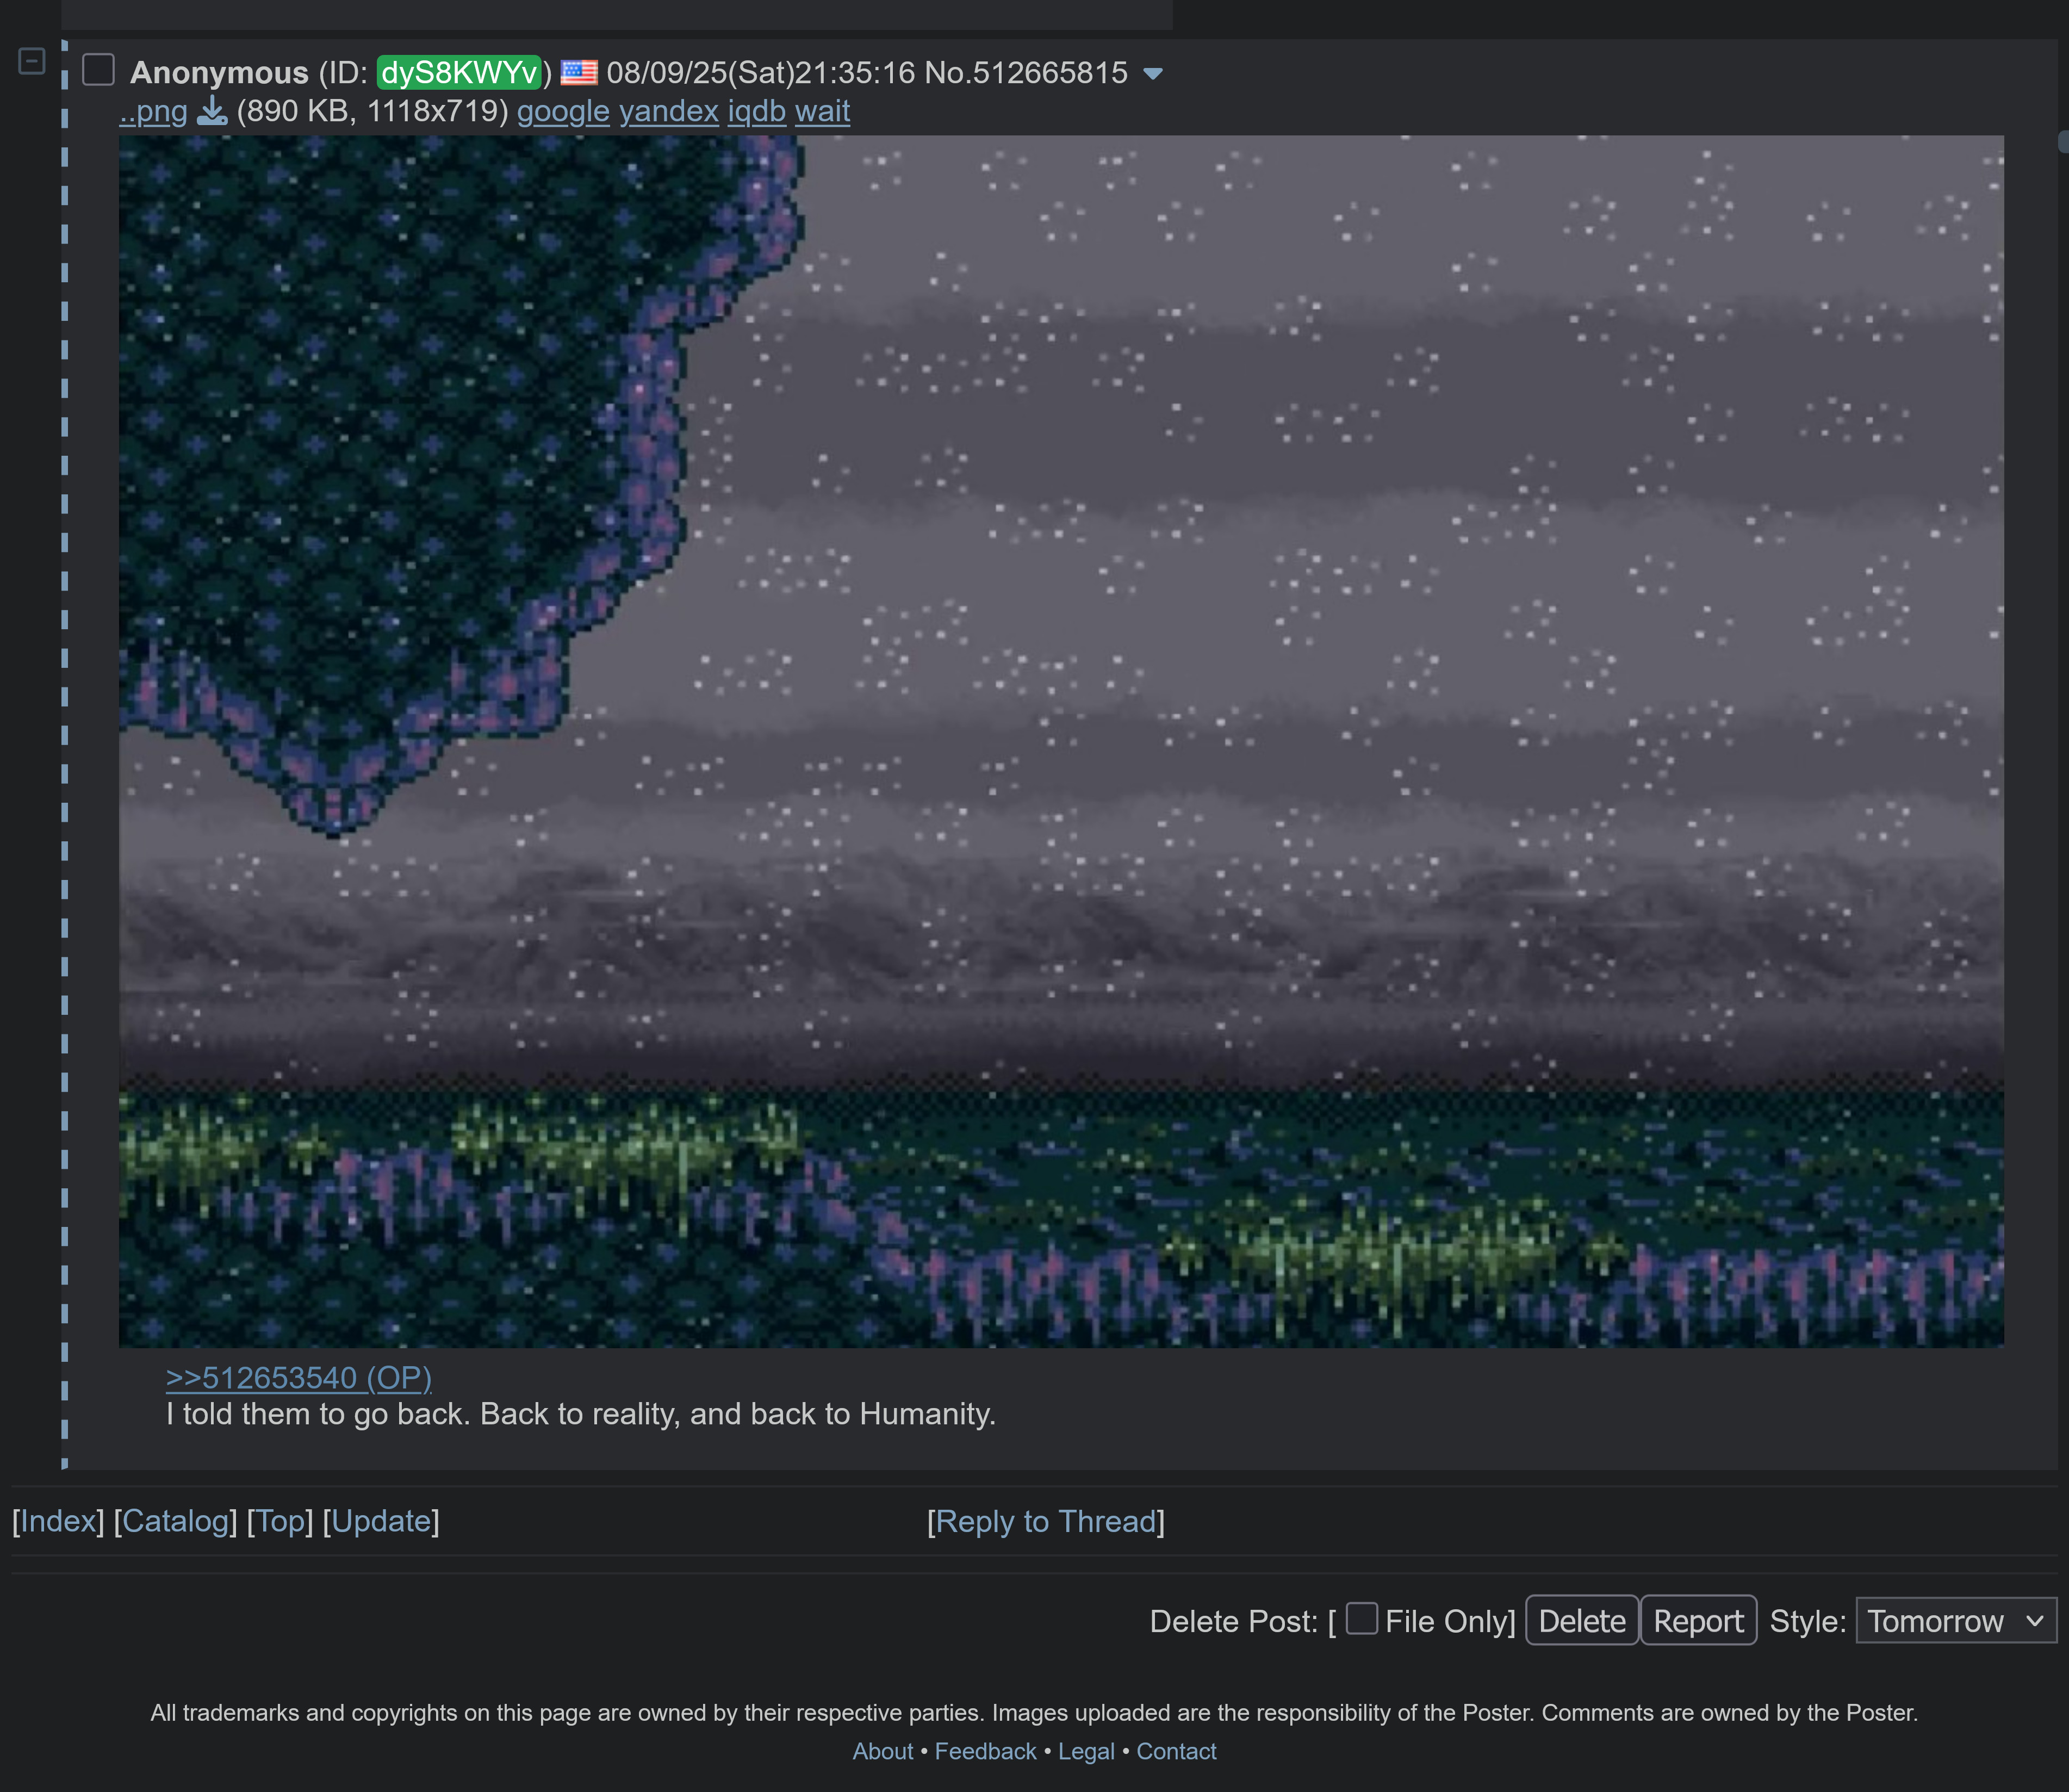Viewport: 2069px width, 1792px height.
Task: Open the Catalog view
Action: pyautogui.click(x=175, y=1521)
